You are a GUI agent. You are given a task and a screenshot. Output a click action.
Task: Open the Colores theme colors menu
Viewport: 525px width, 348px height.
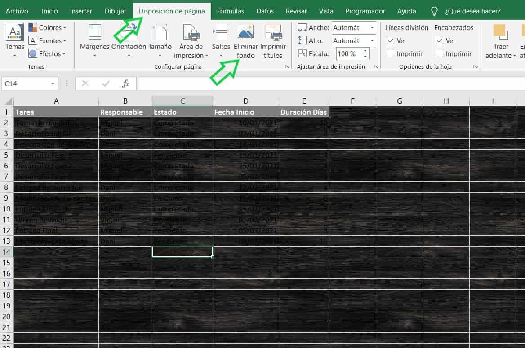47,27
